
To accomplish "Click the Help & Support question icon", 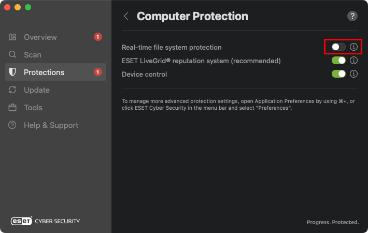I will click(x=13, y=125).
